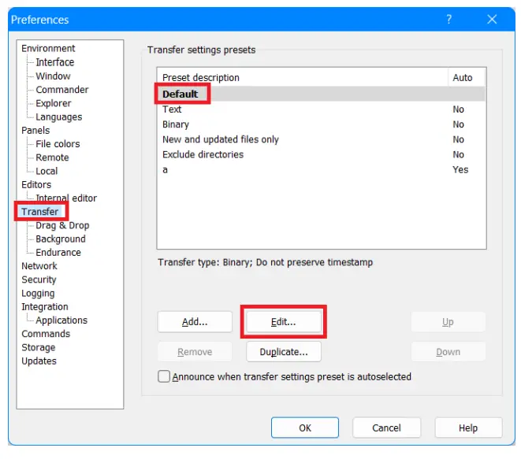The height and width of the screenshot is (459, 521).
Task: Select the Languages page
Action: 59,117
